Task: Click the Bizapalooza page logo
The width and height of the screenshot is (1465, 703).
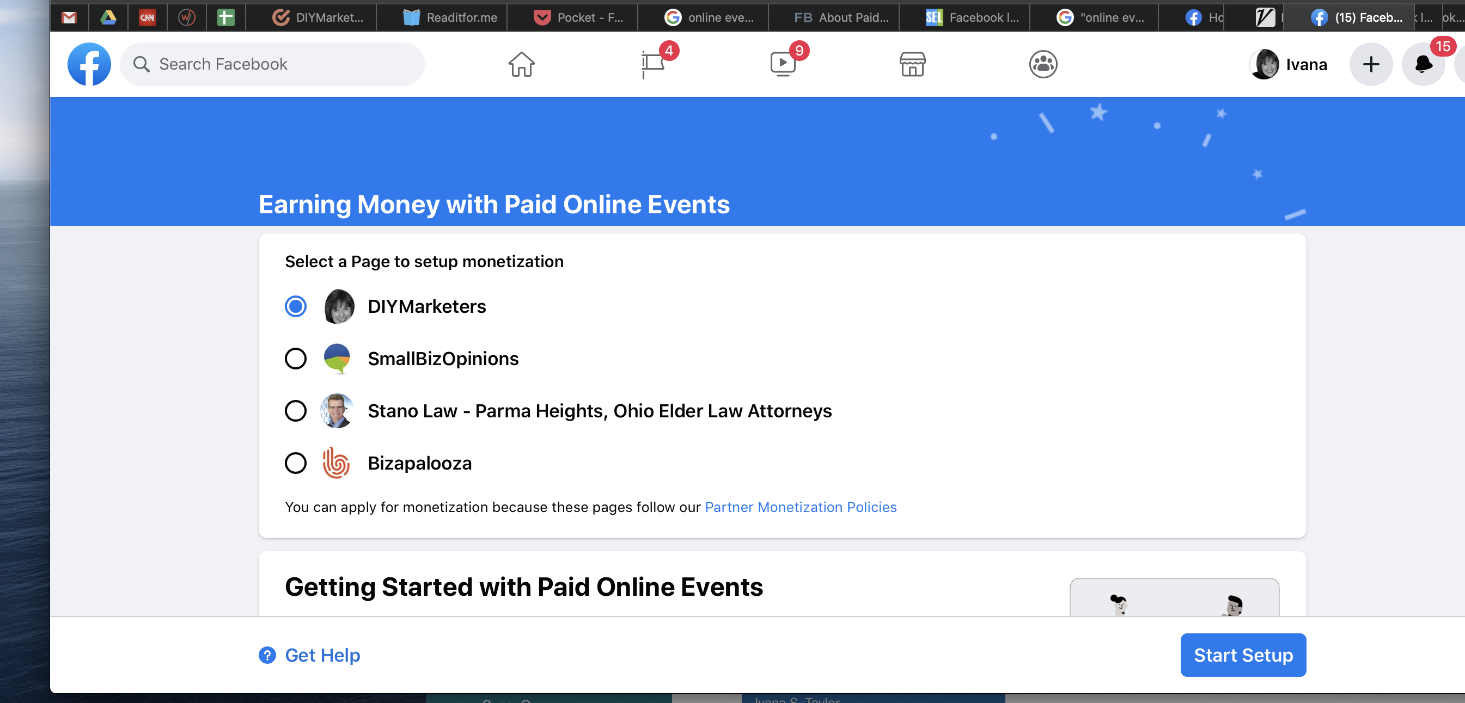Action: pos(335,463)
